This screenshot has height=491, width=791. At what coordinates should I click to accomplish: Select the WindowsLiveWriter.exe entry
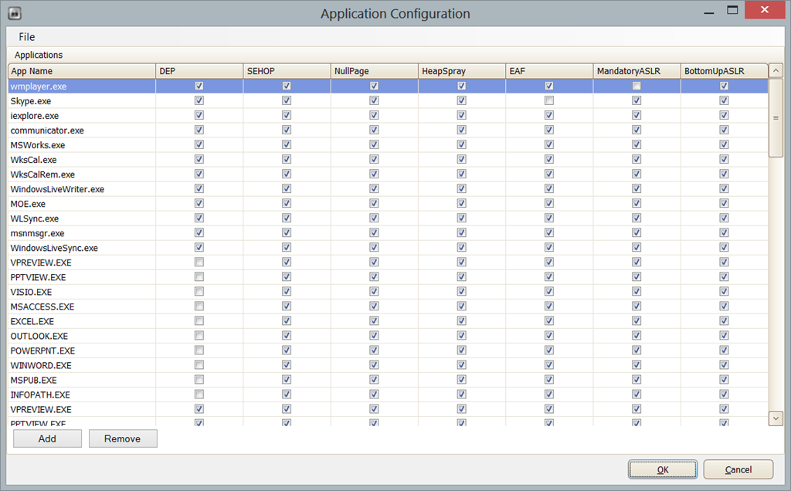pyautogui.click(x=57, y=189)
